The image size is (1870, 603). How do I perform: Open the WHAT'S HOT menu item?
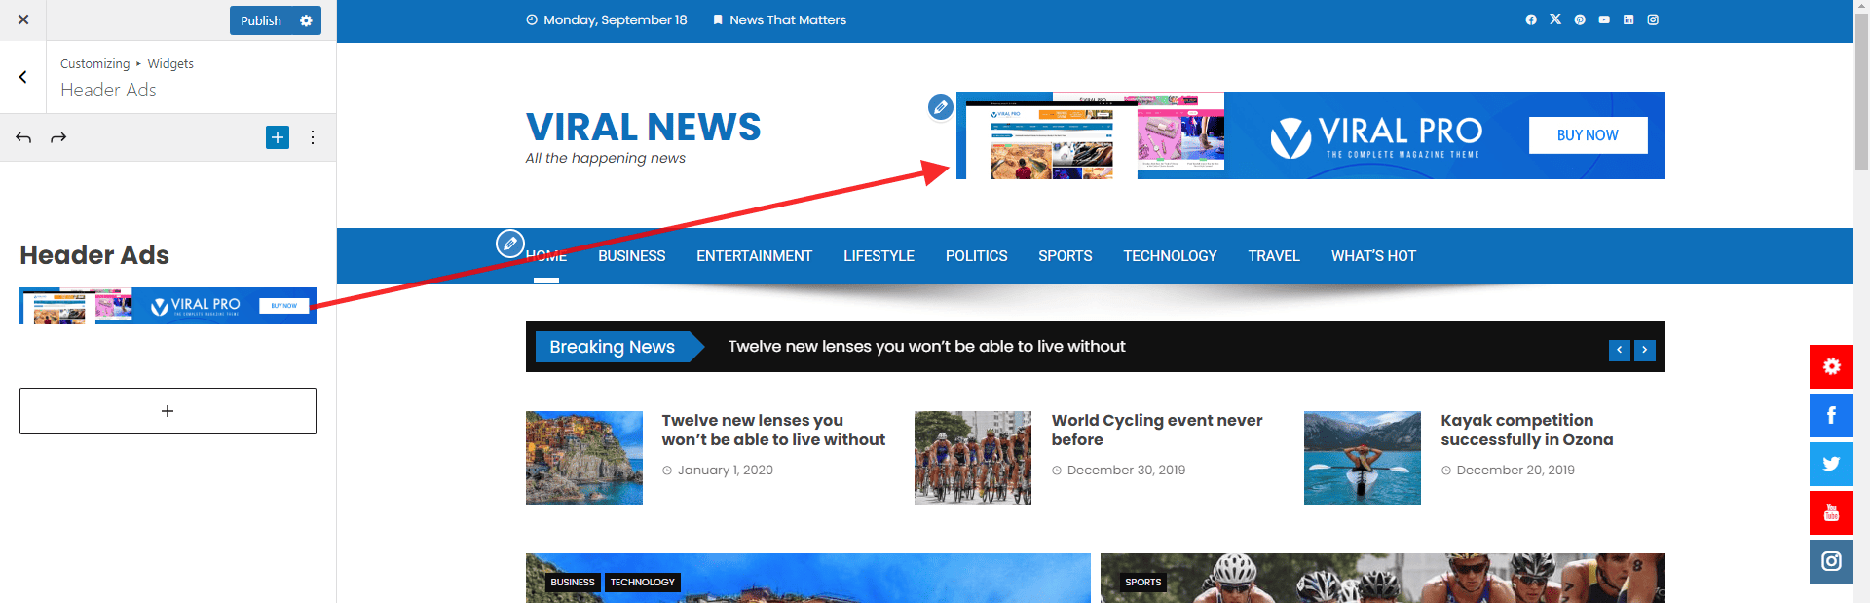coord(1374,256)
